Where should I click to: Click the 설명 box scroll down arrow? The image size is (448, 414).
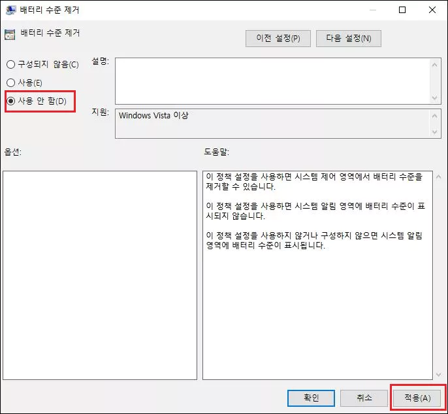coord(434,98)
